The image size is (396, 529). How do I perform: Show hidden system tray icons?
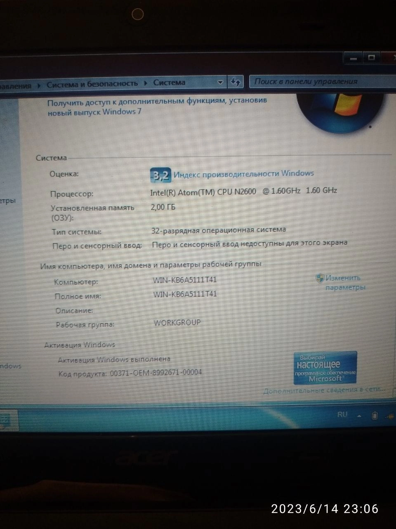coord(360,416)
